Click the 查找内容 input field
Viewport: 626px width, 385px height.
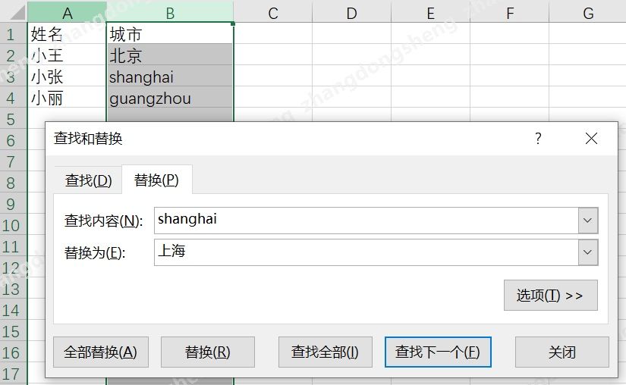(x=366, y=221)
